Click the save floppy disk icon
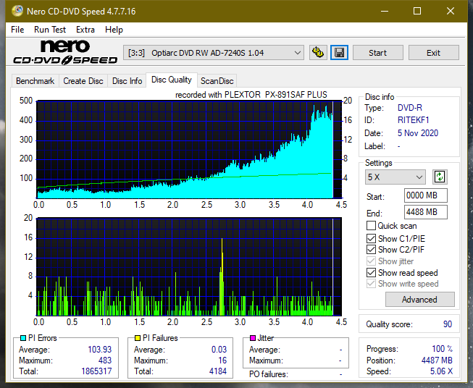Screen dimensions: 473x388 (340, 53)
